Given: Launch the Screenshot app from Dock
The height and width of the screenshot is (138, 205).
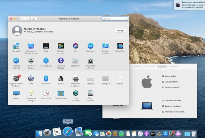Looking at the screenshot, I should [57, 132].
